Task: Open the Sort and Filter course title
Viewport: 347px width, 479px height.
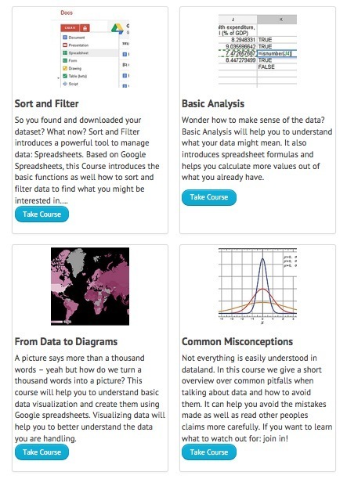Action: [46, 103]
